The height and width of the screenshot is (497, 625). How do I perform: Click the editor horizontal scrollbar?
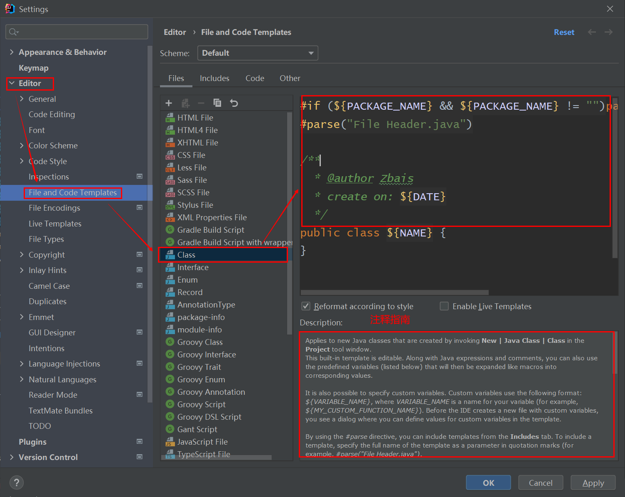394,293
